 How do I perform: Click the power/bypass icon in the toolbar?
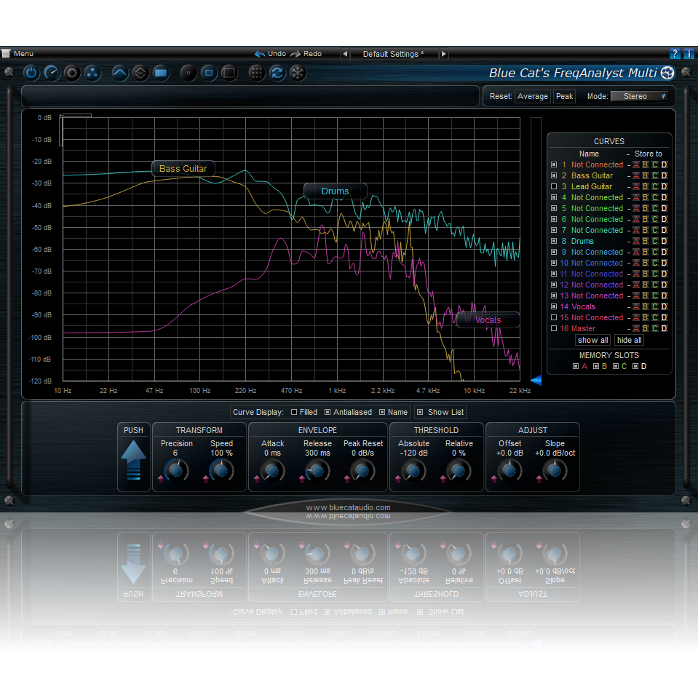point(31,73)
